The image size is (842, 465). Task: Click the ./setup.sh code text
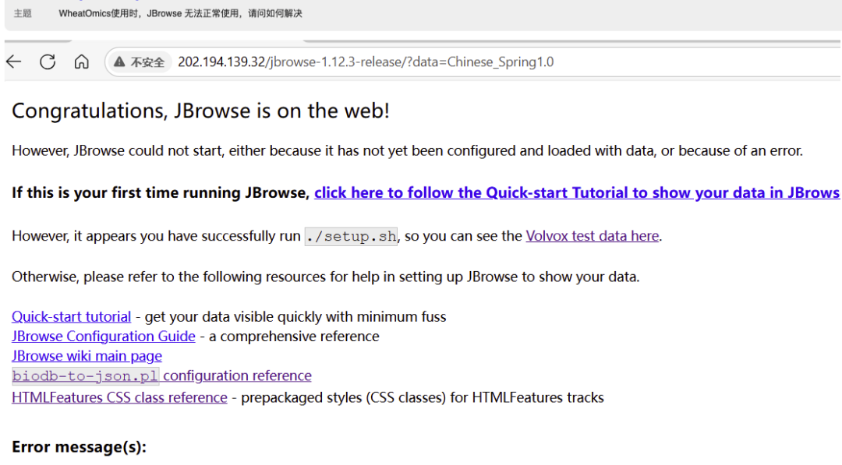[351, 237]
